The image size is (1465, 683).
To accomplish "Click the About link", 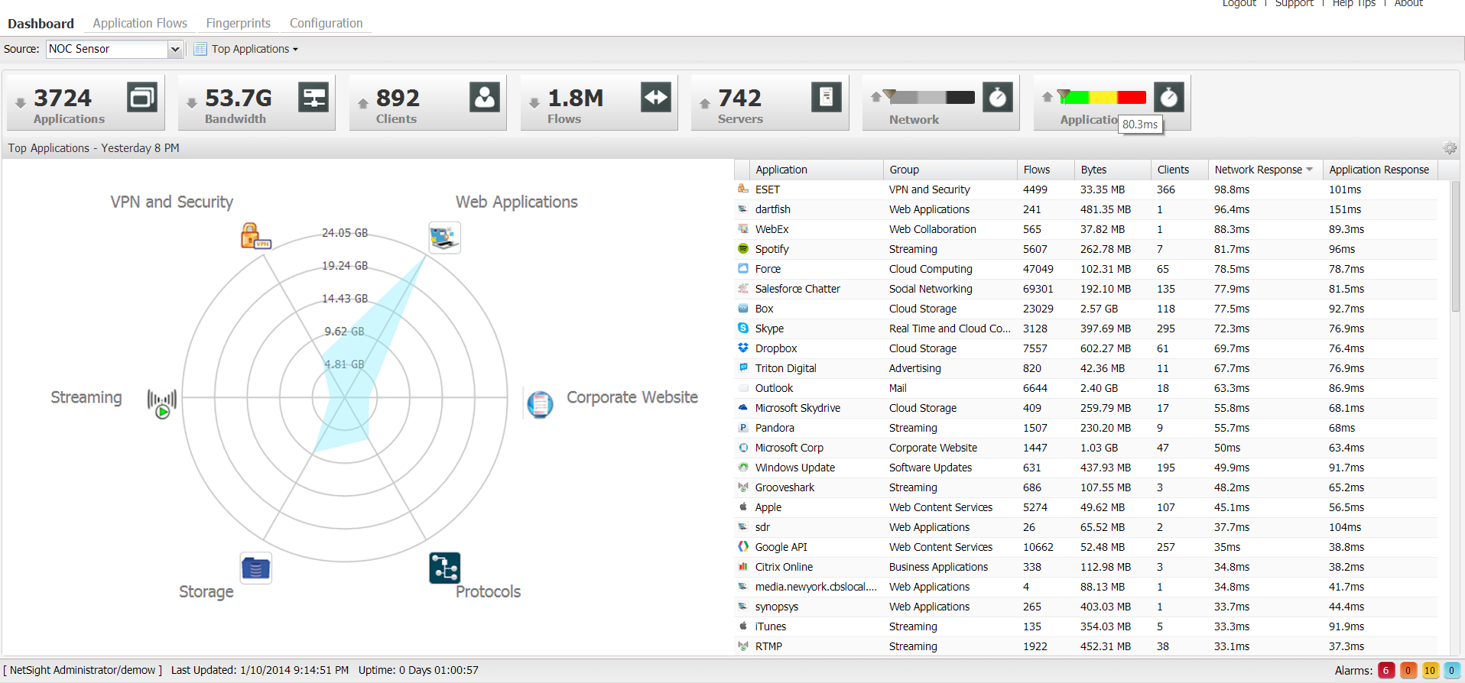I will (x=1408, y=4).
